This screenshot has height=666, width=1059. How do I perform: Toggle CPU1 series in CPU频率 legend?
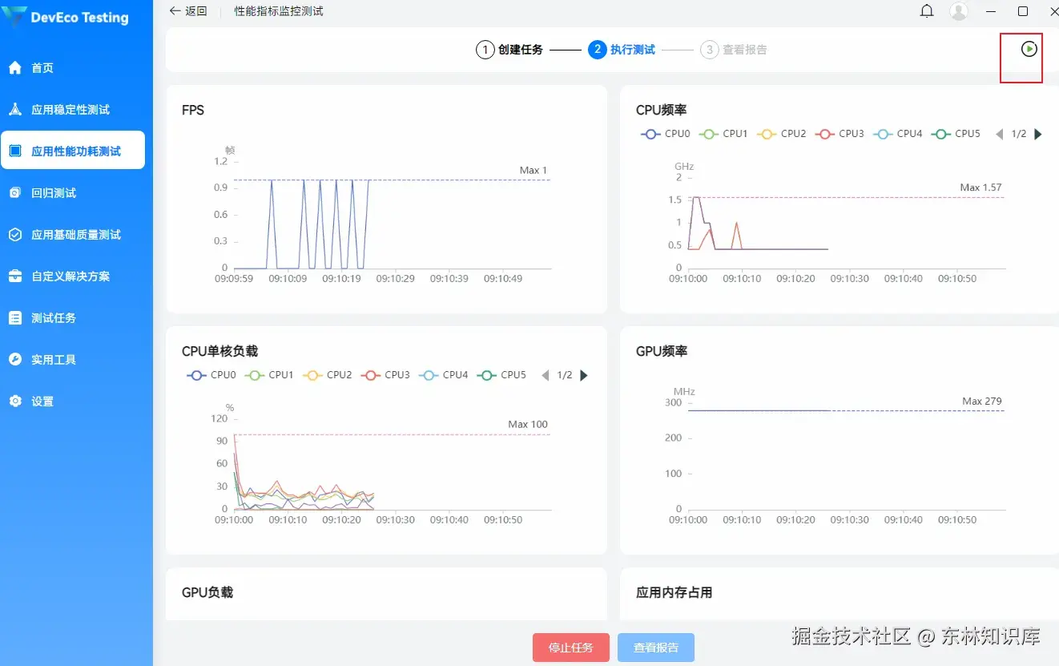click(723, 134)
